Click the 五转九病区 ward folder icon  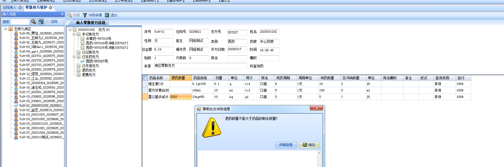(x=11, y=29)
